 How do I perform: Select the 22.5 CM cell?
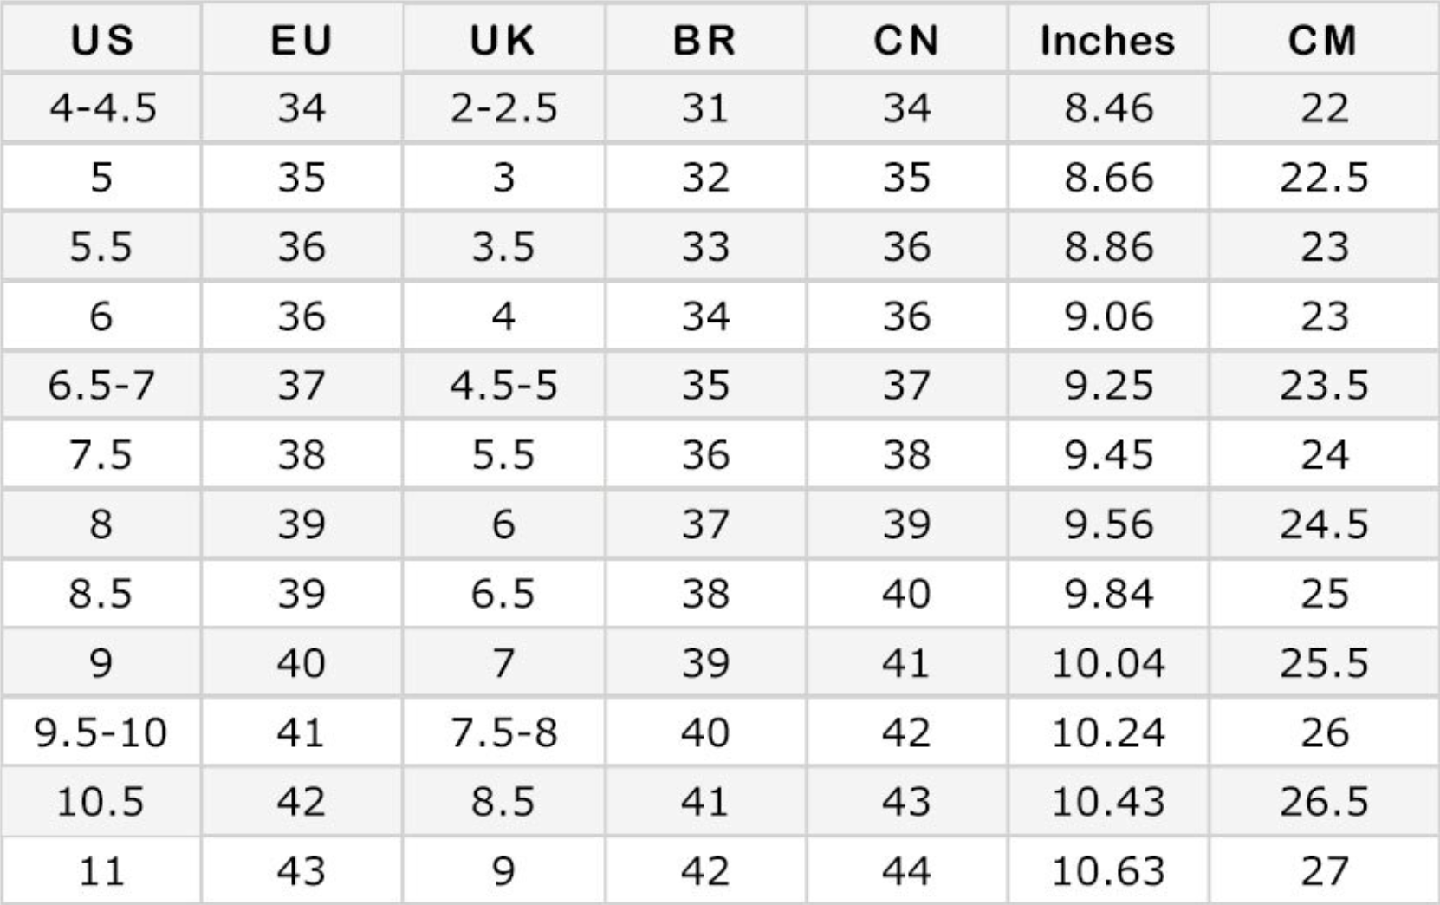1323,178
